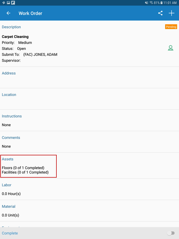Viewport: 179px width, 239px height.
Task: Open the Floors (0 of 1 Completed) entry
Action: (23, 168)
